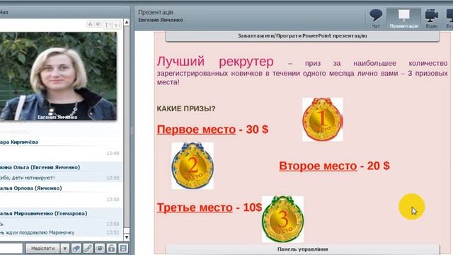
Task: Select chat sender Орлова (Янченко)
Action: pyautogui.click(x=31, y=188)
